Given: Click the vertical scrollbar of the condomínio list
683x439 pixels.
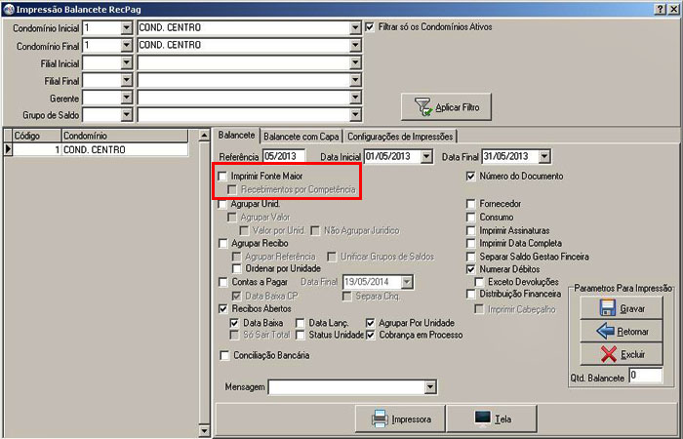Looking at the screenshot, I should pos(204,283).
